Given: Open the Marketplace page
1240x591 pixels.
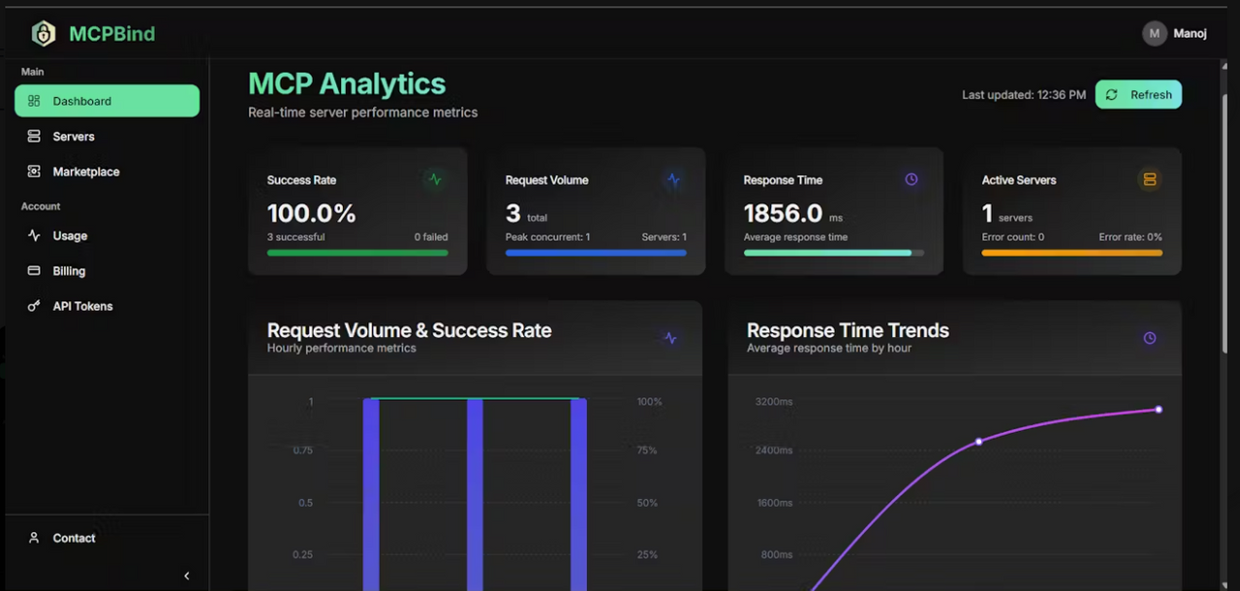Looking at the screenshot, I should coord(107,171).
